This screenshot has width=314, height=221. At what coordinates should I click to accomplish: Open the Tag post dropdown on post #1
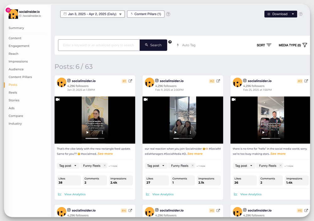pos(68,165)
